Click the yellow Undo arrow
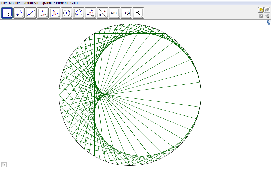The width and height of the screenshot is (271, 169). point(261,10)
